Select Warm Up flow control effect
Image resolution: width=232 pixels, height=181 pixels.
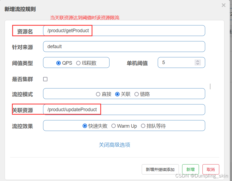pos(114,126)
